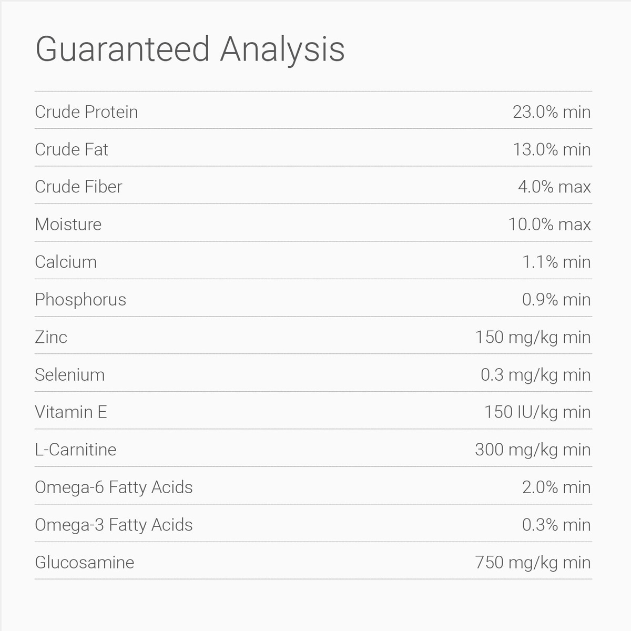Screen dimensions: 631x631
Task: Click the 750 mg/kg min glucosamine value
Action: coord(533,563)
